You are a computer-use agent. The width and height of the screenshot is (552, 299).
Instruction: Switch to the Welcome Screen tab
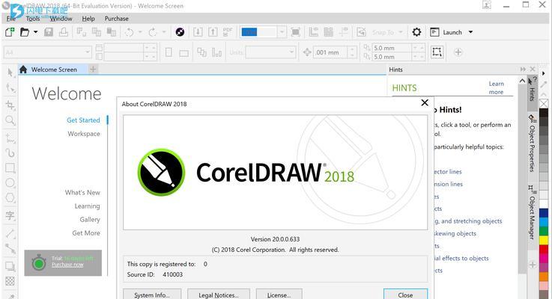52,70
